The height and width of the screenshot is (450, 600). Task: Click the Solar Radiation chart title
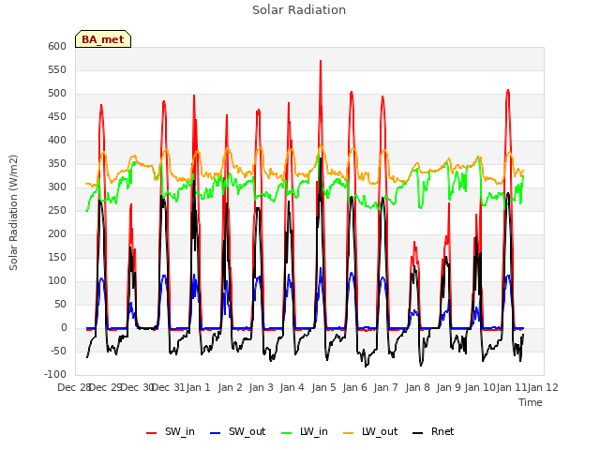(x=299, y=10)
